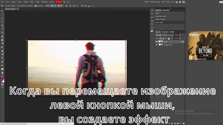Open the Twitter link icon
This screenshot has height=125, width=223.
180,2
